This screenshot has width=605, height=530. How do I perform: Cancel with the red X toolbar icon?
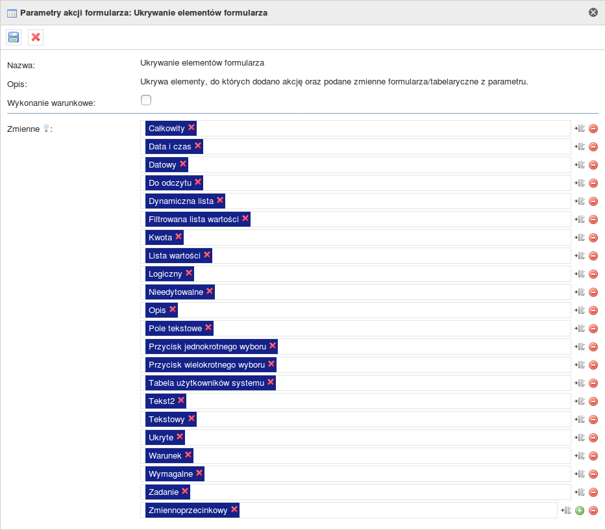click(36, 38)
